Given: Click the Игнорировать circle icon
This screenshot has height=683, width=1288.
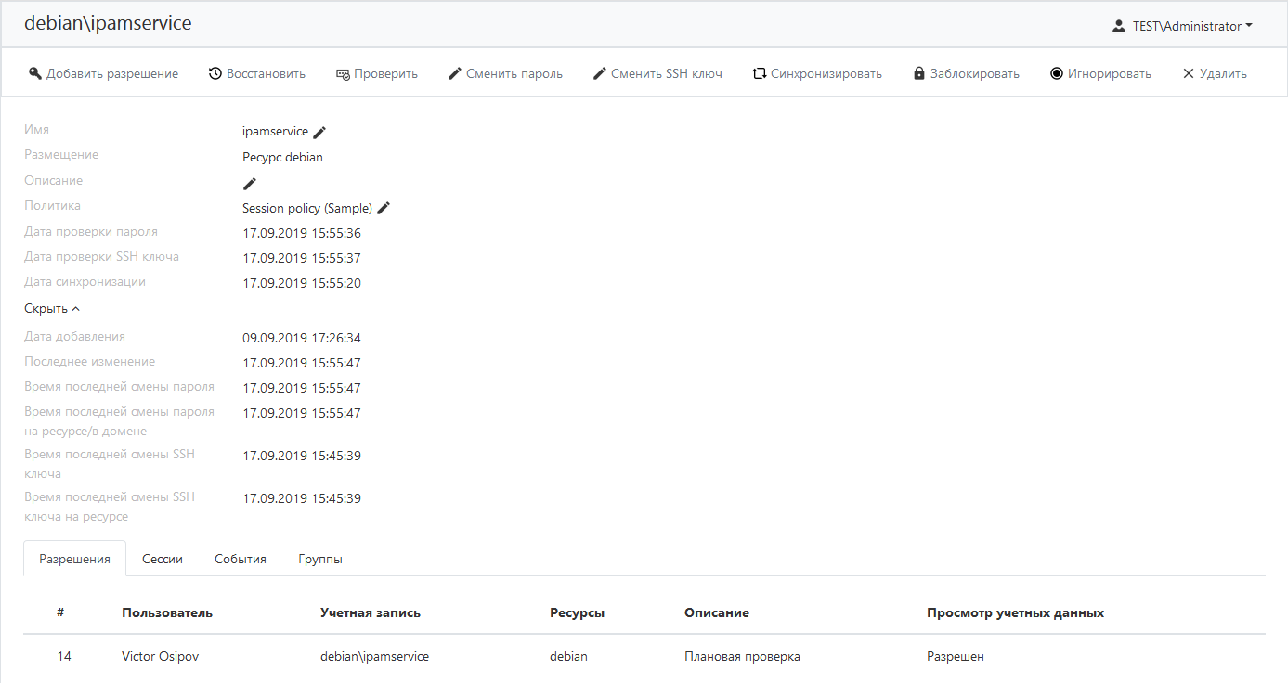Looking at the screenshot, I should tap(1057, 73).
